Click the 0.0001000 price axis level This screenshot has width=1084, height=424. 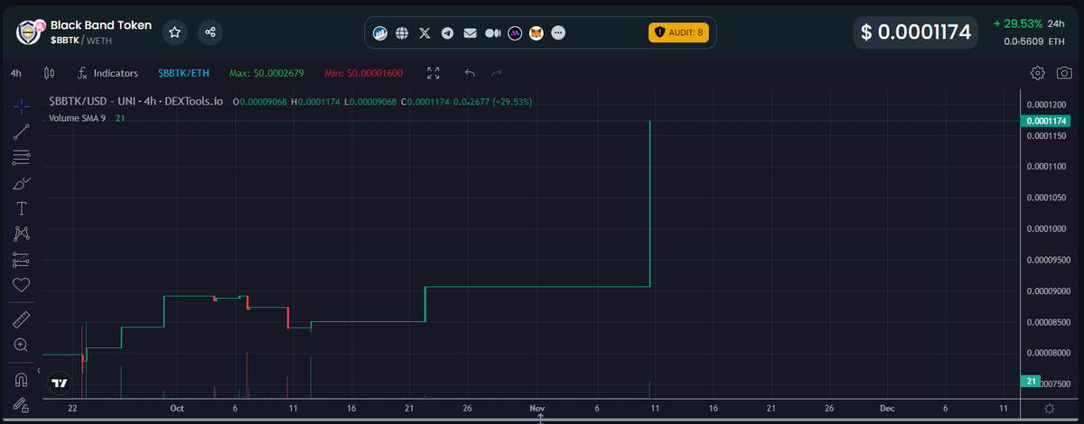[1046, 229]
